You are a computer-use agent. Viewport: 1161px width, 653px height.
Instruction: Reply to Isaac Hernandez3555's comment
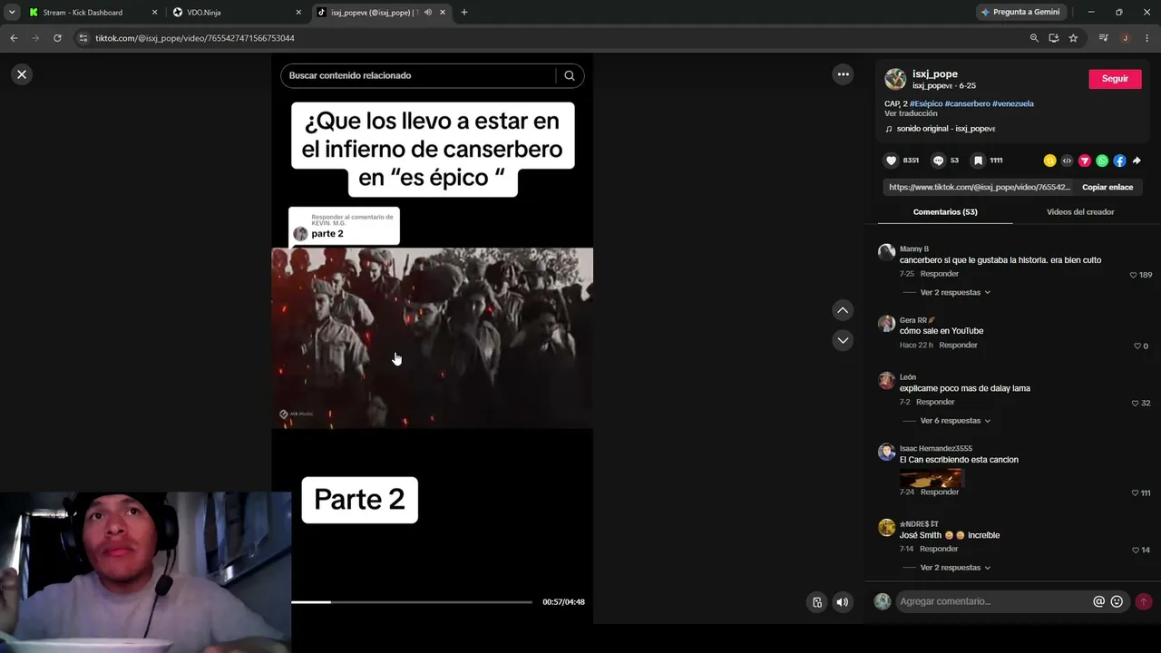tap(939, 492)
